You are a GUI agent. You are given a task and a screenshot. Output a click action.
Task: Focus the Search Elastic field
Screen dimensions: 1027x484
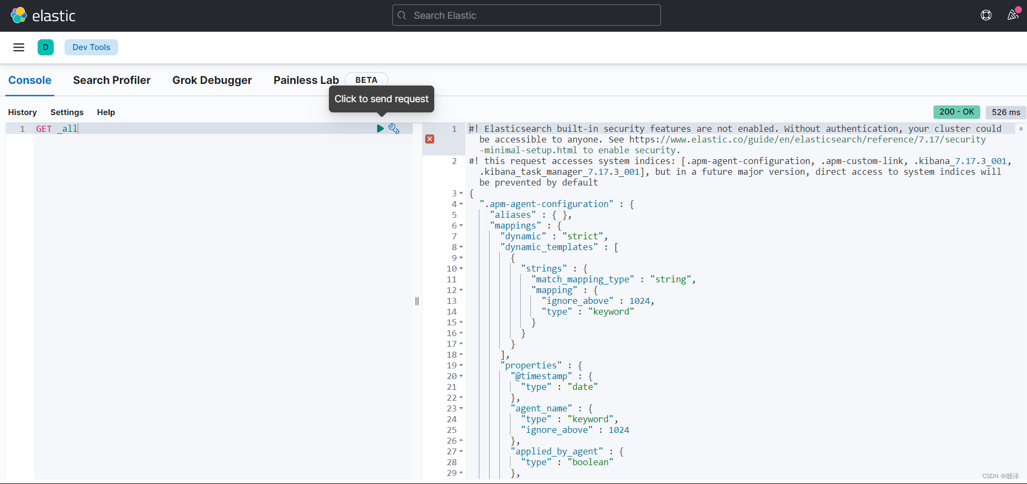pos(527,15)
